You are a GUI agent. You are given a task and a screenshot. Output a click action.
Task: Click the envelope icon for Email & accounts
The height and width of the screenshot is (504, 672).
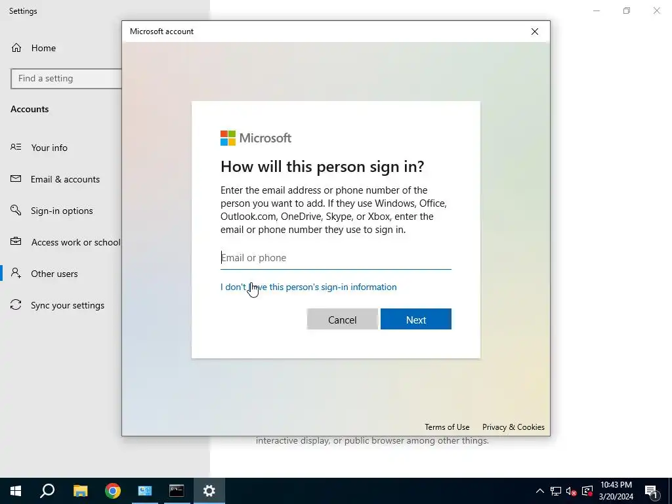(x=16, y=178)
